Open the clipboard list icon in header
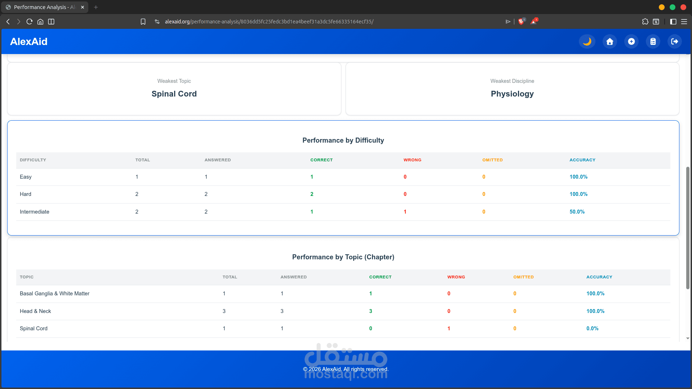Screen dimensions: 692x389 (653, 42)
